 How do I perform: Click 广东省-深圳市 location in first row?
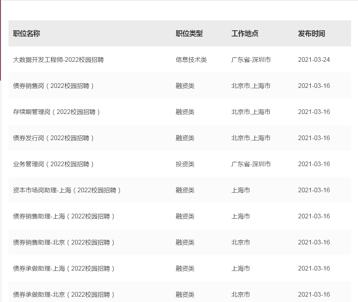pyautogui.click(x=251, y=60)
